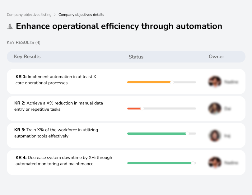Select the Owner column header
This screenshot has width=252, height=195.
tap(217, 57)
